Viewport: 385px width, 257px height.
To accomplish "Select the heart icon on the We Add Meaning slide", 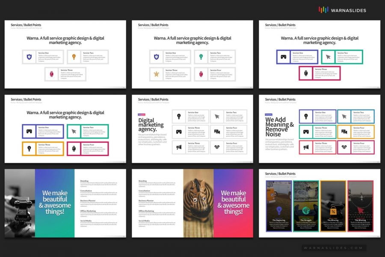I will (344, 146).
